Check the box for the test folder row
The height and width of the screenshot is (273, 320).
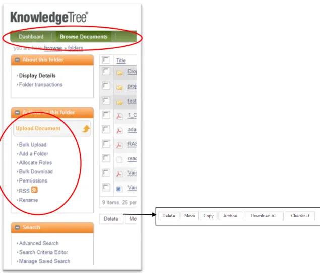(x=106, y=101)
